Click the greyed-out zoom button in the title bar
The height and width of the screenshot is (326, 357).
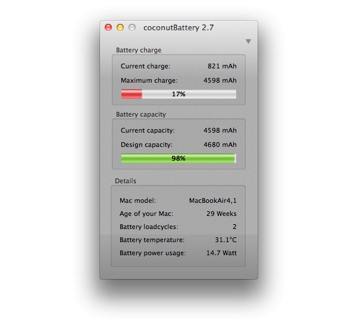132,27
